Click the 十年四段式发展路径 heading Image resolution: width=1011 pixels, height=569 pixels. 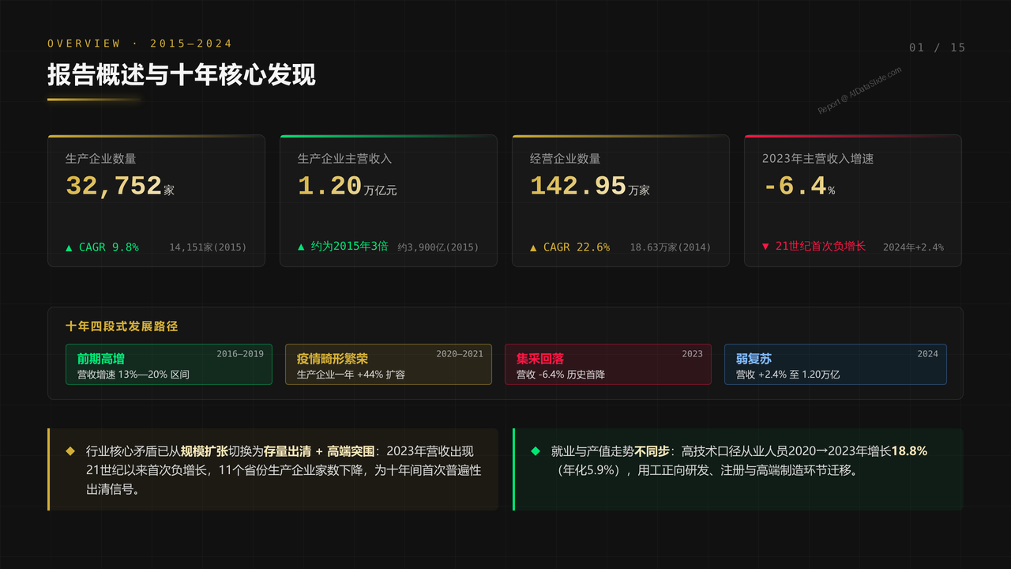[x=122, y=326]
